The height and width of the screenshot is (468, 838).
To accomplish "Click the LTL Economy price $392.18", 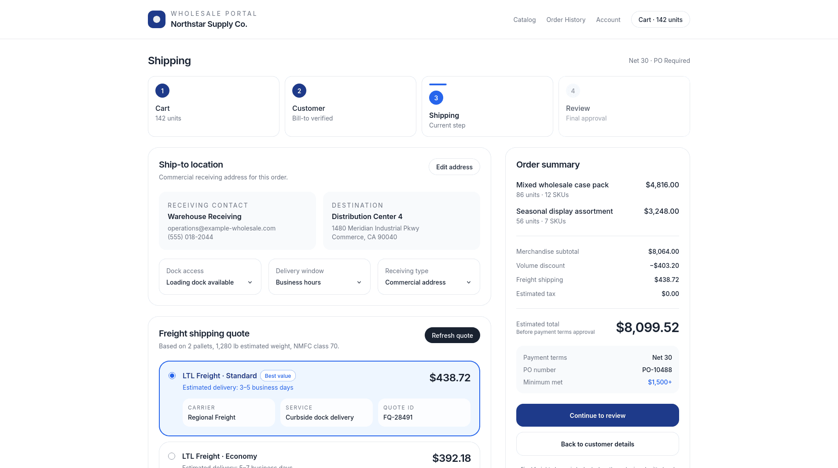I will click(x=452, y=458).
